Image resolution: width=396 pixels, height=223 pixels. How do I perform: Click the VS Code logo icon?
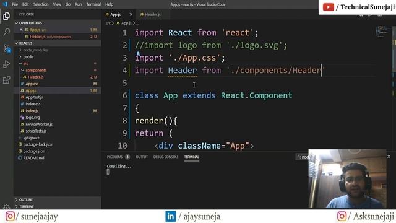pyautogui.click(x=5, y=4)
